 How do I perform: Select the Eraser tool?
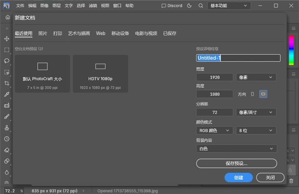[7, 150]
